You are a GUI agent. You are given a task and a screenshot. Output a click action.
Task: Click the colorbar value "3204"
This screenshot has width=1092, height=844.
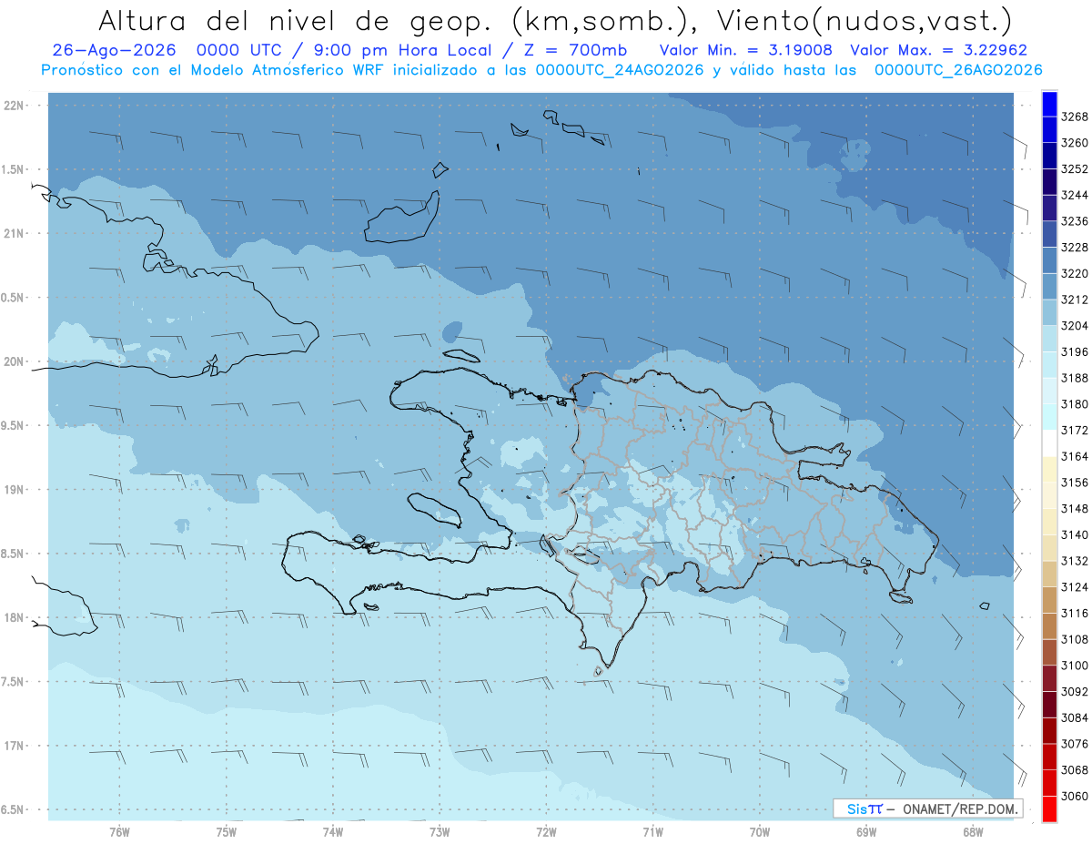click(1075, 326)
